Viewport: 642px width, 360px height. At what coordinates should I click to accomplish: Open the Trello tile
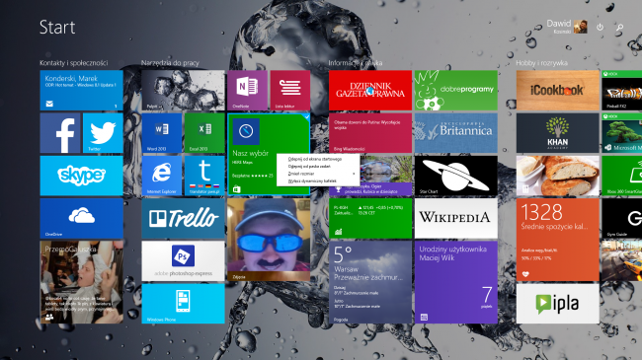tap(183, 218)
